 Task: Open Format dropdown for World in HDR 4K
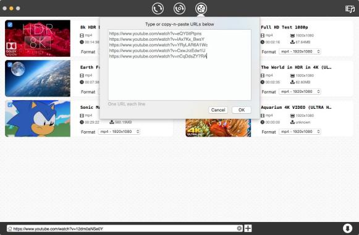click(x=300, y=92)
